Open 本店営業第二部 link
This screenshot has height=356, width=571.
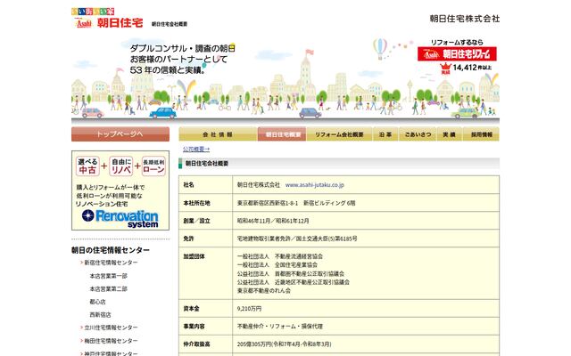click(x=109, y=288)
